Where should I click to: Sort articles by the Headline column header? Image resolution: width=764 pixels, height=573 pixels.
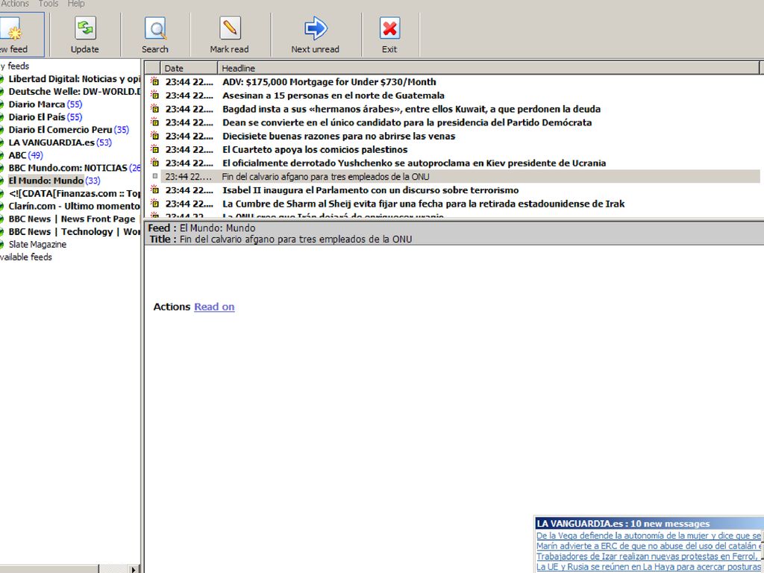[x=488, y=68]
